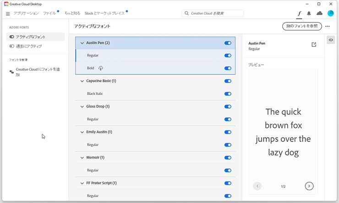Click Creative Cloud にフォントを追加 link

[x=38, y=72]
